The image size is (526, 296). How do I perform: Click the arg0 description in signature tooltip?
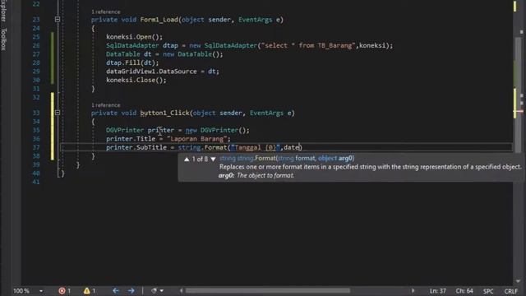[256, 175]
